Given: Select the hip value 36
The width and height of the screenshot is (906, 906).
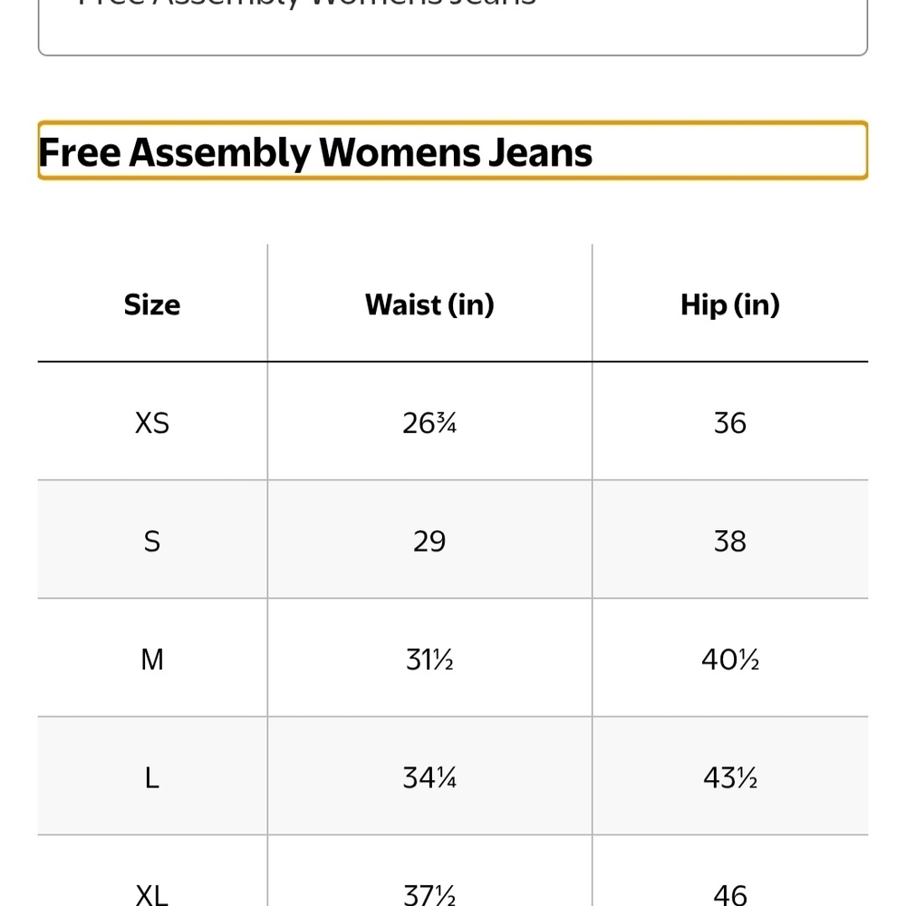Looking at the screenshot, I should (729, 423).
